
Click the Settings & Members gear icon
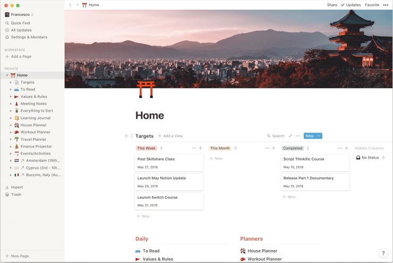pyautogui.click(x=7, y=37)
